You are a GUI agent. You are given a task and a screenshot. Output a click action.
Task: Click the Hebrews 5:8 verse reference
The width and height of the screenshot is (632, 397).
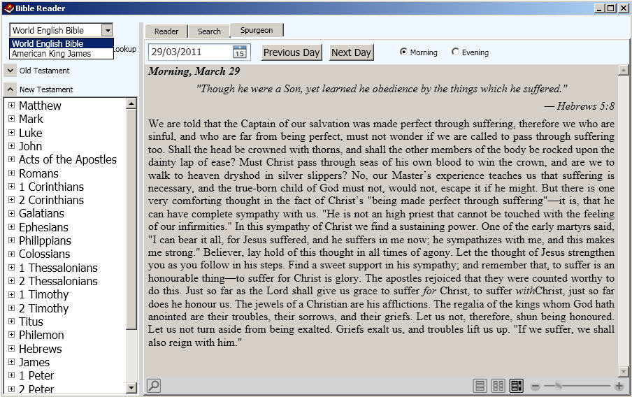tap(586, 106)
